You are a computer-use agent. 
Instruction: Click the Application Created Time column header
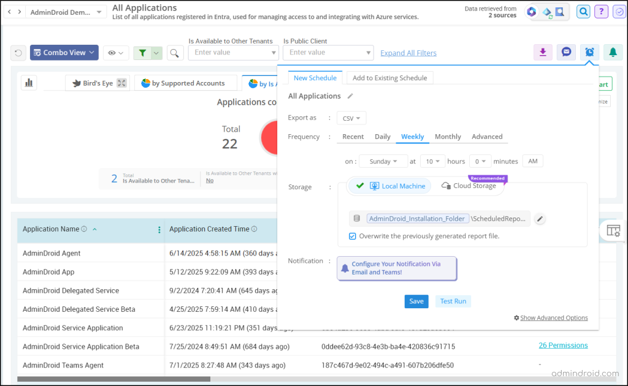point(209,229)
